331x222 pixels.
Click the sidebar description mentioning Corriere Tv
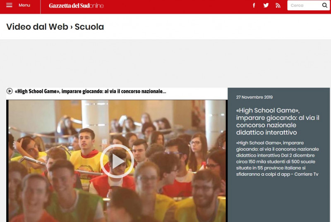(277, 158)
